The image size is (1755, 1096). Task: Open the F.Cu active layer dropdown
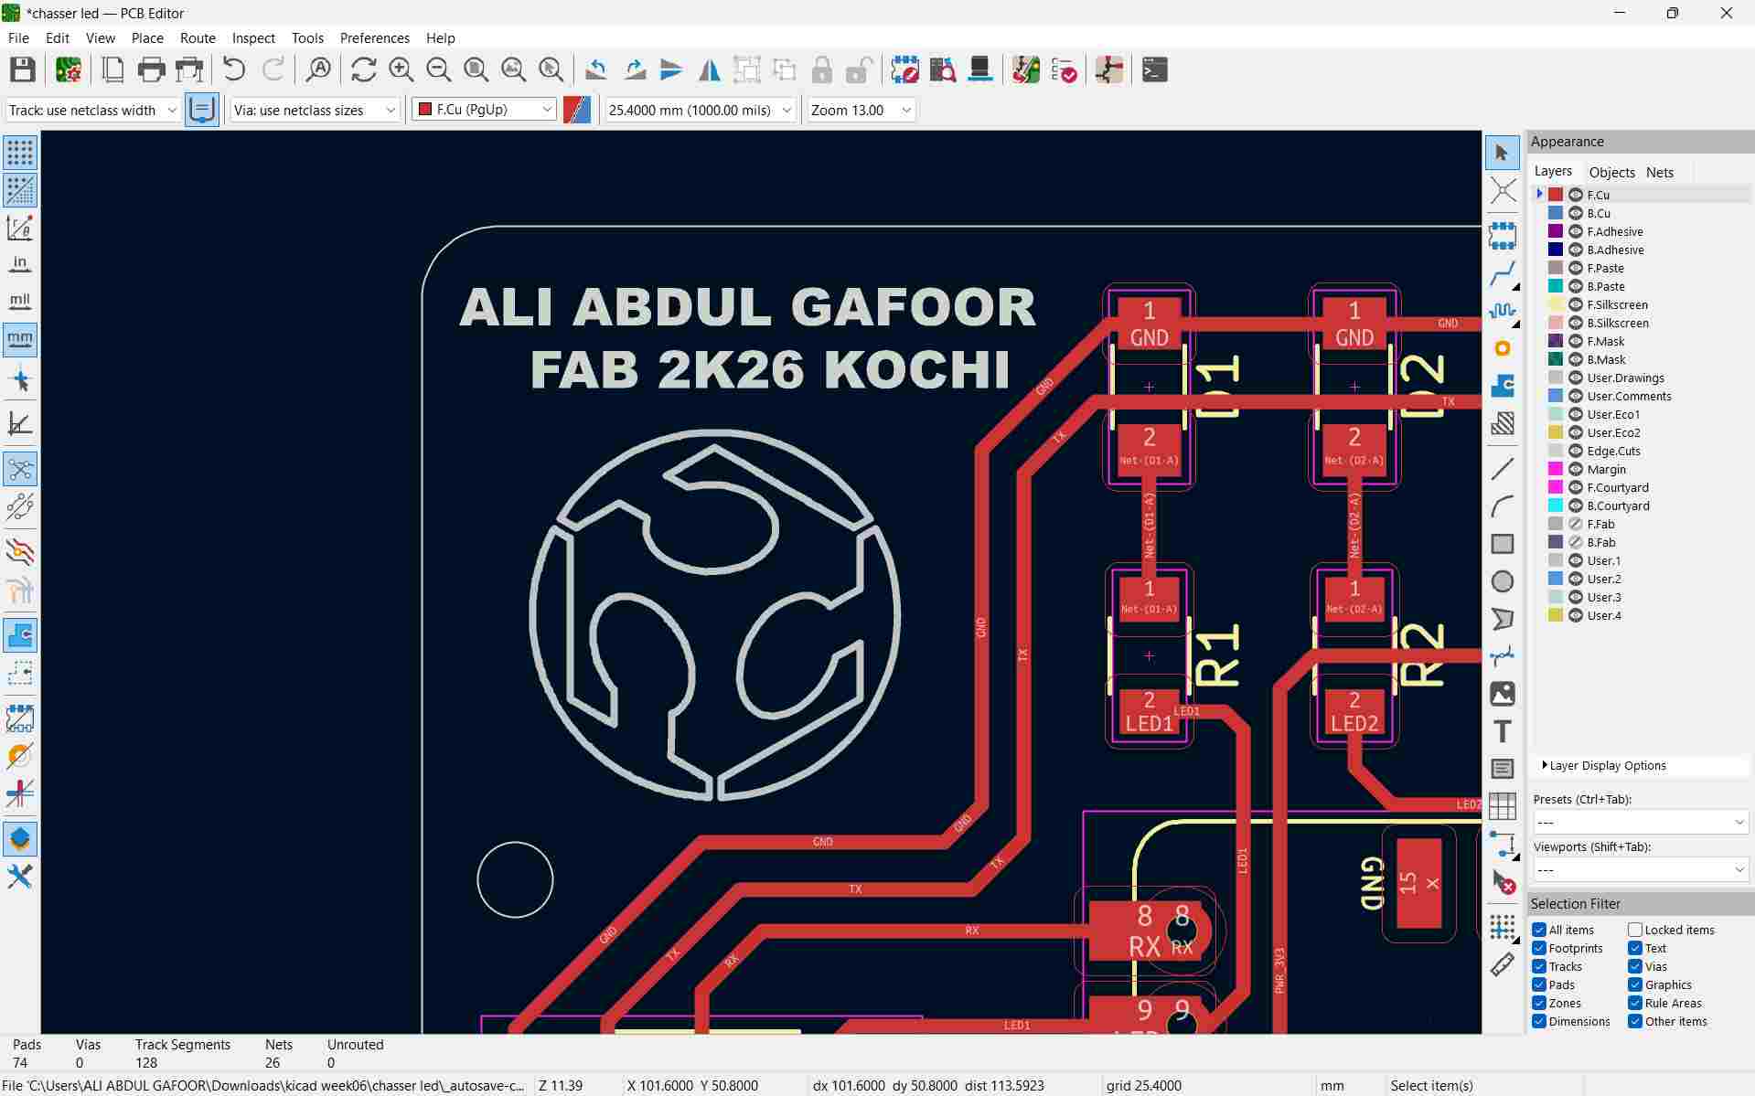coord(484,110)
